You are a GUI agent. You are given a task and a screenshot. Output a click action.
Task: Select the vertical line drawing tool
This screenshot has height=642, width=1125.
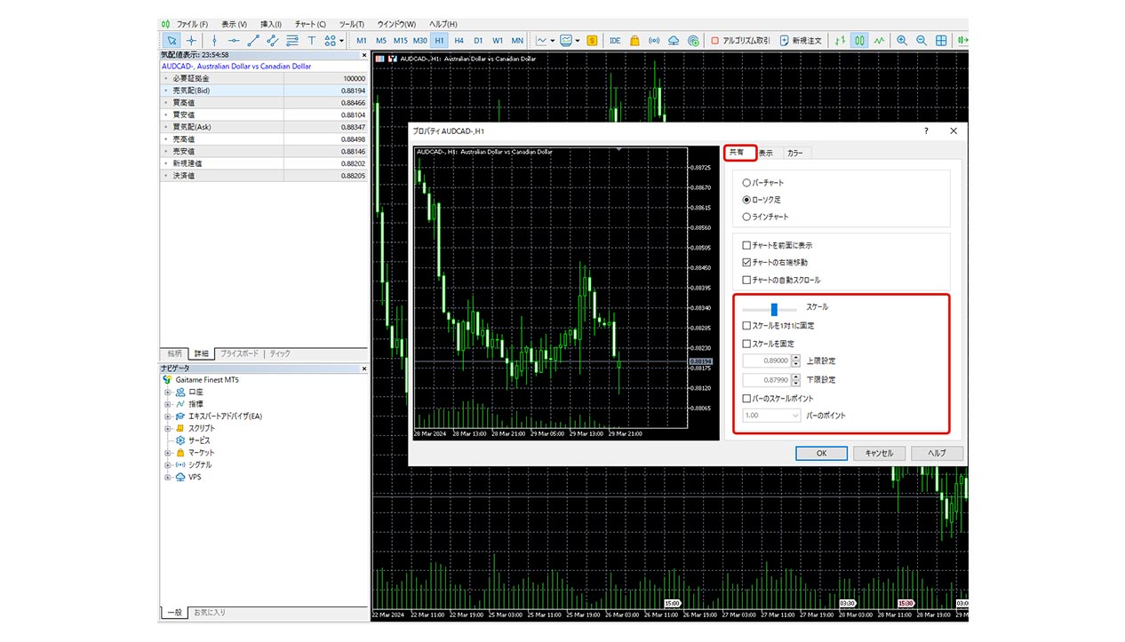click(x=214, y=41)
